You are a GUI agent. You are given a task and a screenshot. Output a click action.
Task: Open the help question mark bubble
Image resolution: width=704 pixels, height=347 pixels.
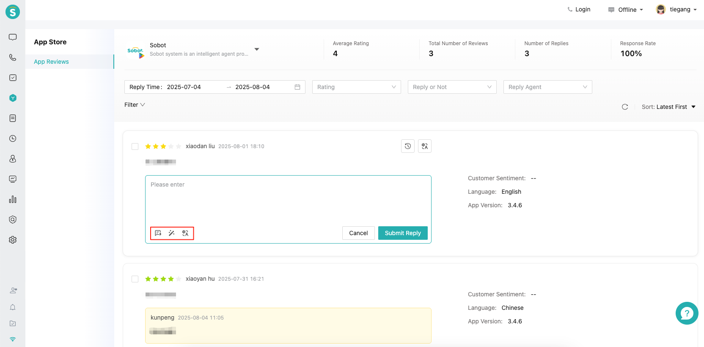click(687, 313)
